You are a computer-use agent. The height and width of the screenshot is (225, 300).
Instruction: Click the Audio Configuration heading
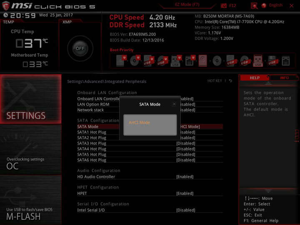(99, 170)
